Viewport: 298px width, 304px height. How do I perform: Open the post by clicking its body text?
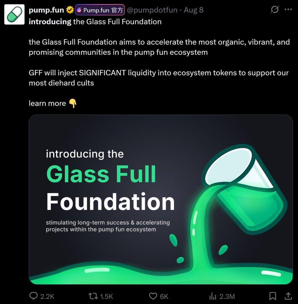[159, 47]
